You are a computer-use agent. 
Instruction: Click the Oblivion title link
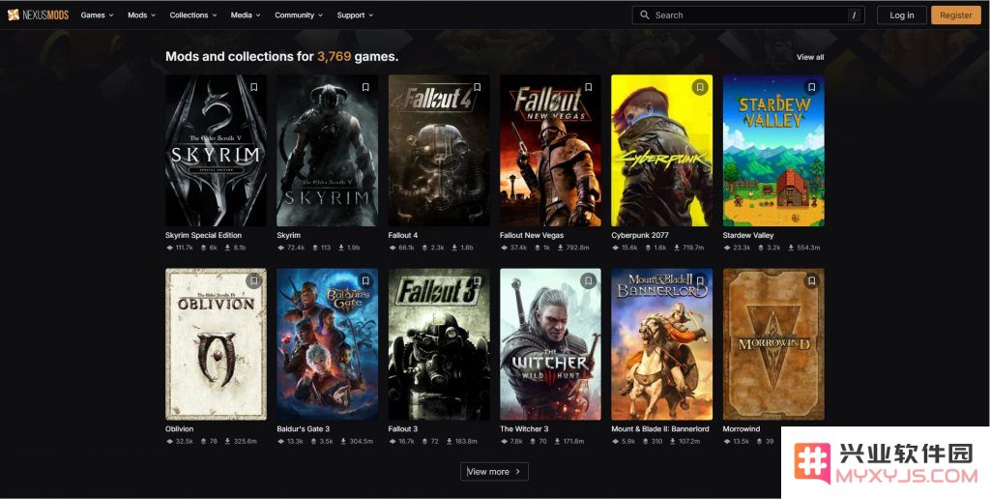[179, 428]
